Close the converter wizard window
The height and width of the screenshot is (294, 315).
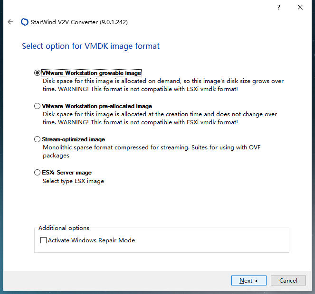(x=300, y=7)
